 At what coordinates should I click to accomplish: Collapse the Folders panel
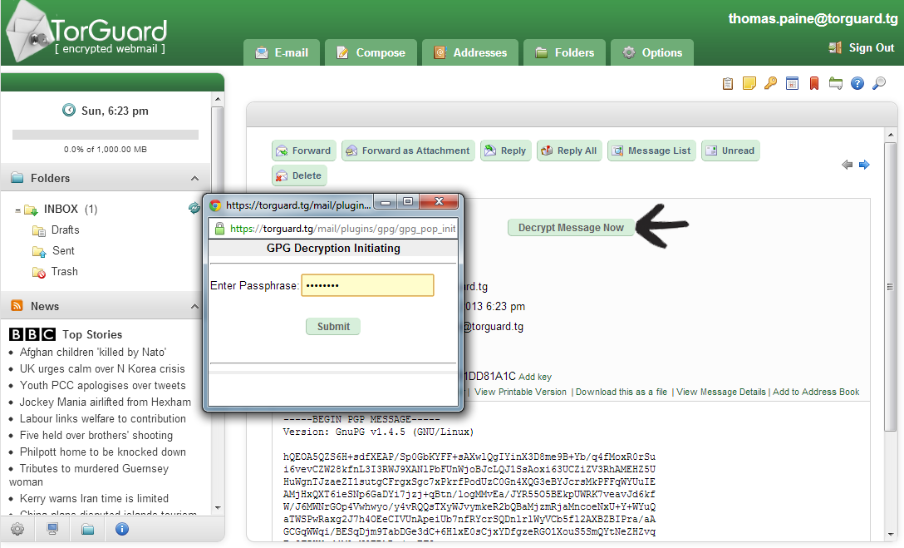tap(195, 178)
